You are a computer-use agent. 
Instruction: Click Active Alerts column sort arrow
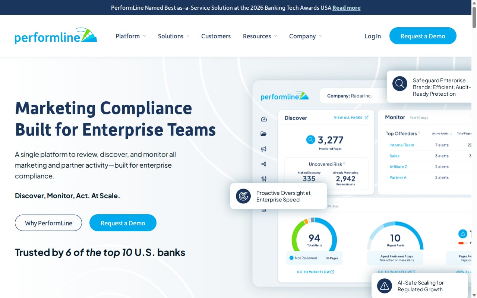click(x=451, y=133)
